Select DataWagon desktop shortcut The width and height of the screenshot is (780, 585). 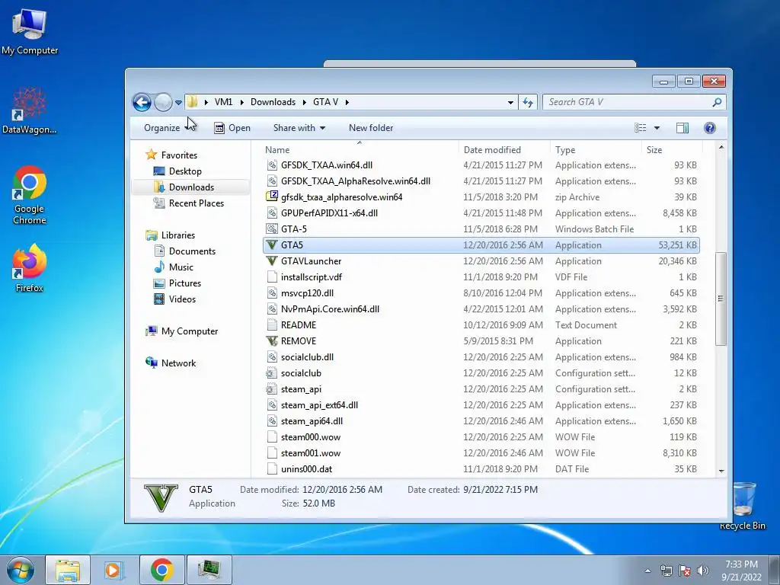pyautogui.click(x=30, y=110)
